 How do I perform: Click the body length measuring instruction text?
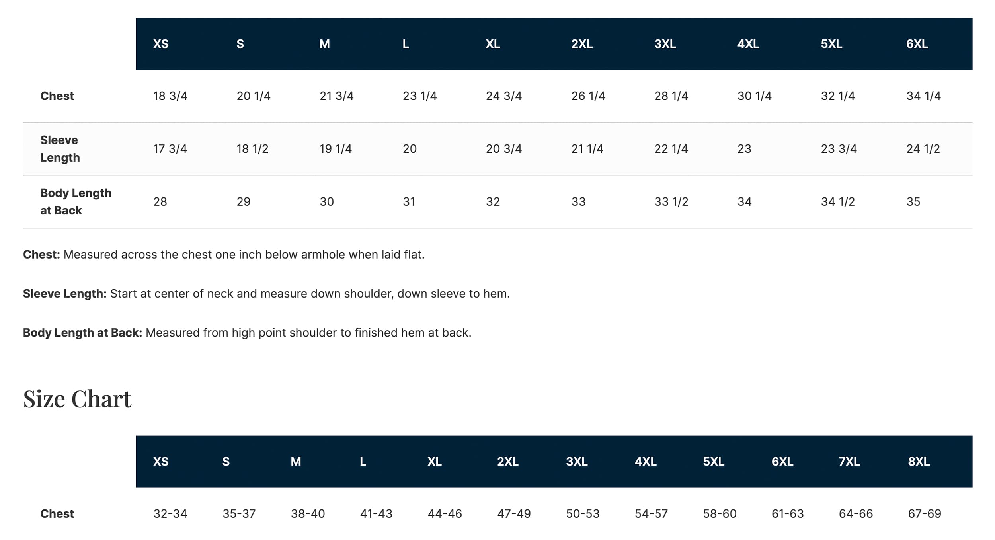point(247,333)
